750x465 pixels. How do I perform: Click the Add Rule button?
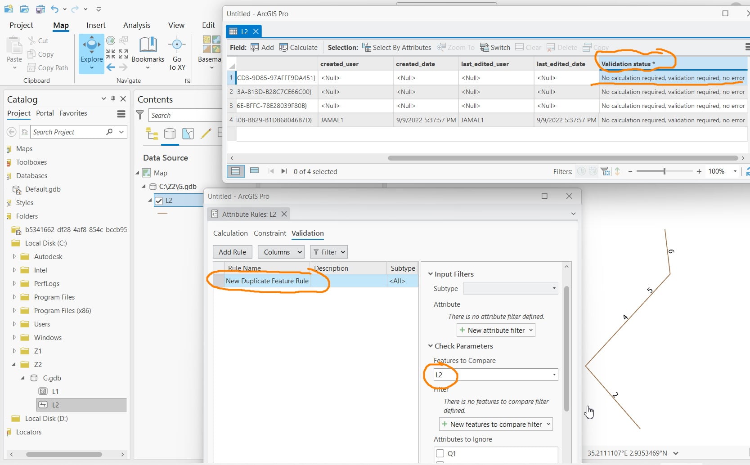click(232, 252)
